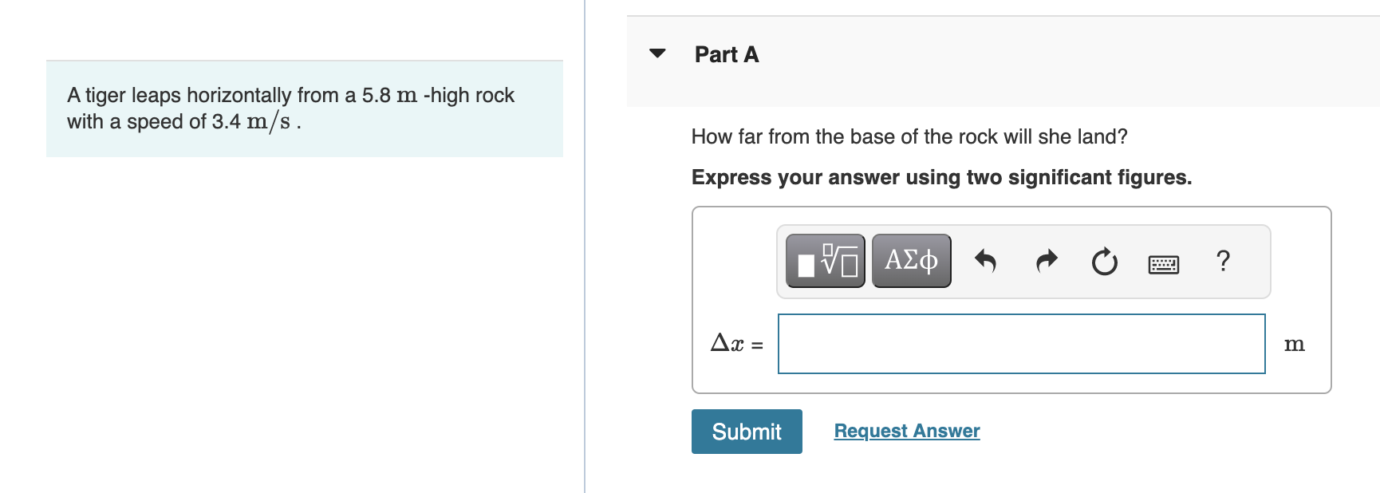The height and width of the screenshot is (493, 1380).
Task: Open the math templates button
Action: 825,261
